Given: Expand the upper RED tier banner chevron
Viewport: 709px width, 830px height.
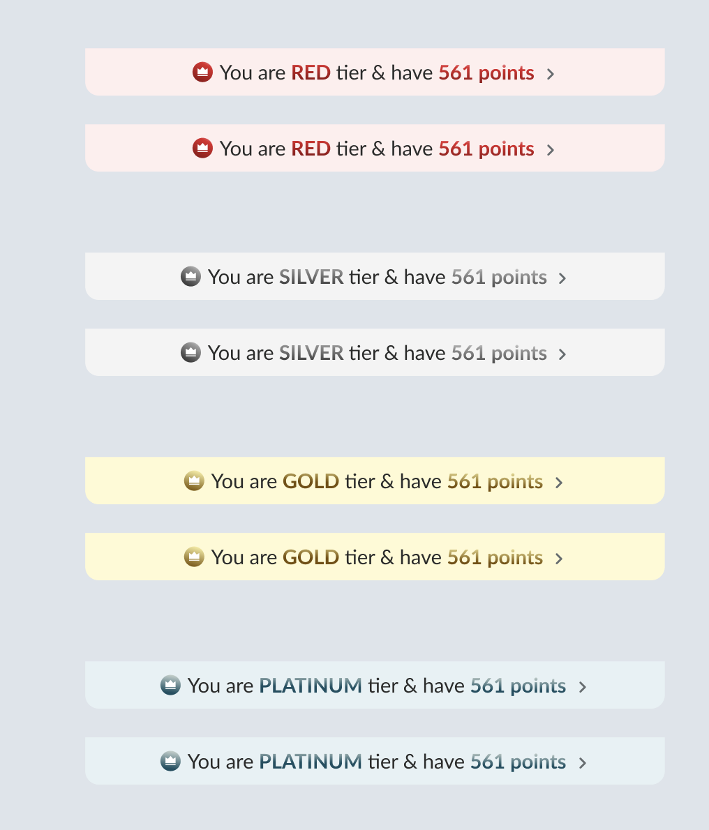Looking at the screenshot, I should (551, 73).
